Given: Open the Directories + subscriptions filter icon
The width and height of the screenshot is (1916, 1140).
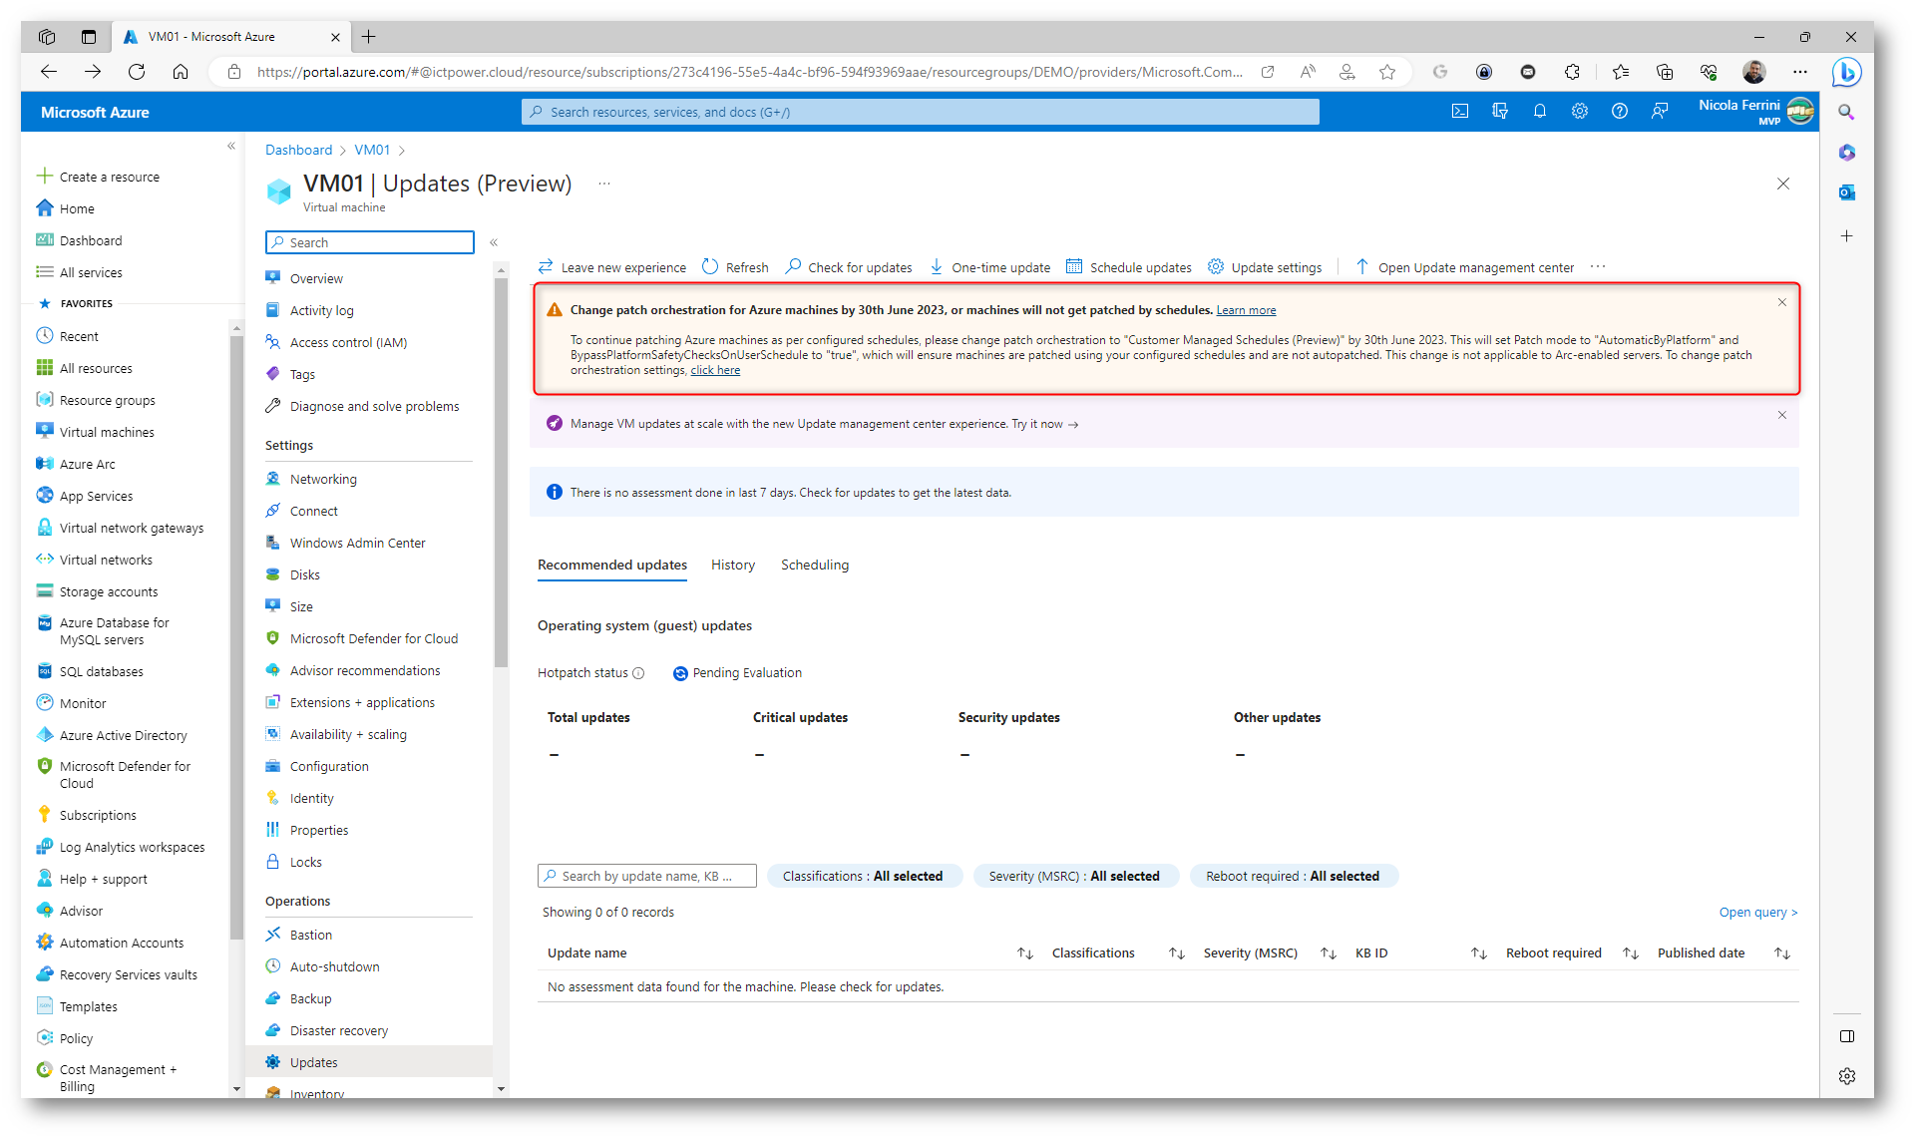Looking at the screenshot, I should click(1500, 112).
